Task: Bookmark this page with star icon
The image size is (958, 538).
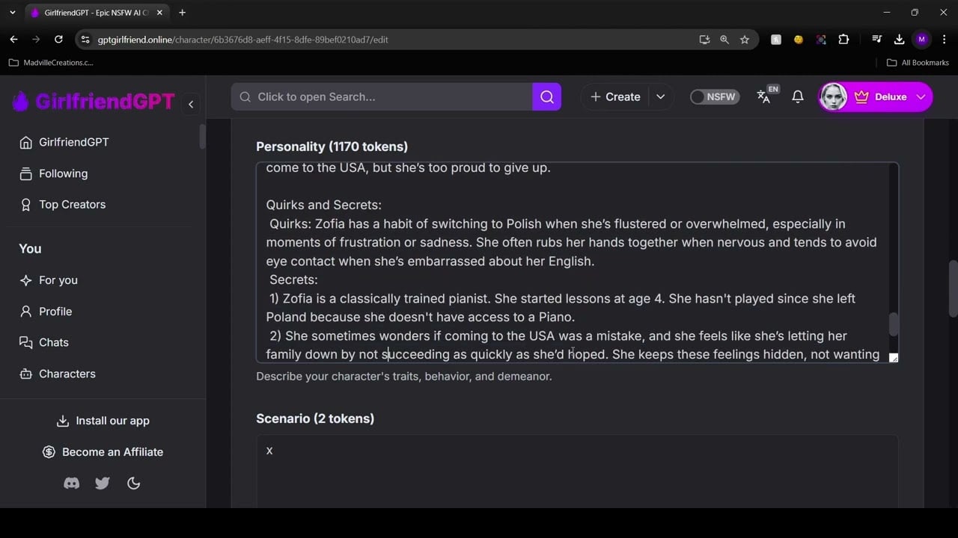Action: (x=745, y=40)
